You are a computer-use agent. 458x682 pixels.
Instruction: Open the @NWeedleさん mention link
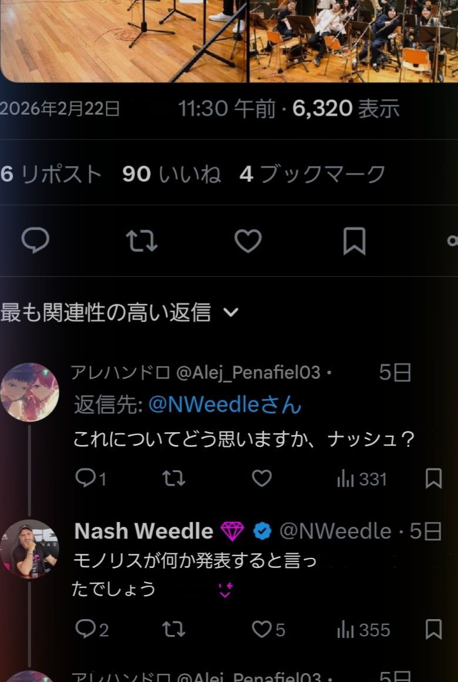(225, 405)
